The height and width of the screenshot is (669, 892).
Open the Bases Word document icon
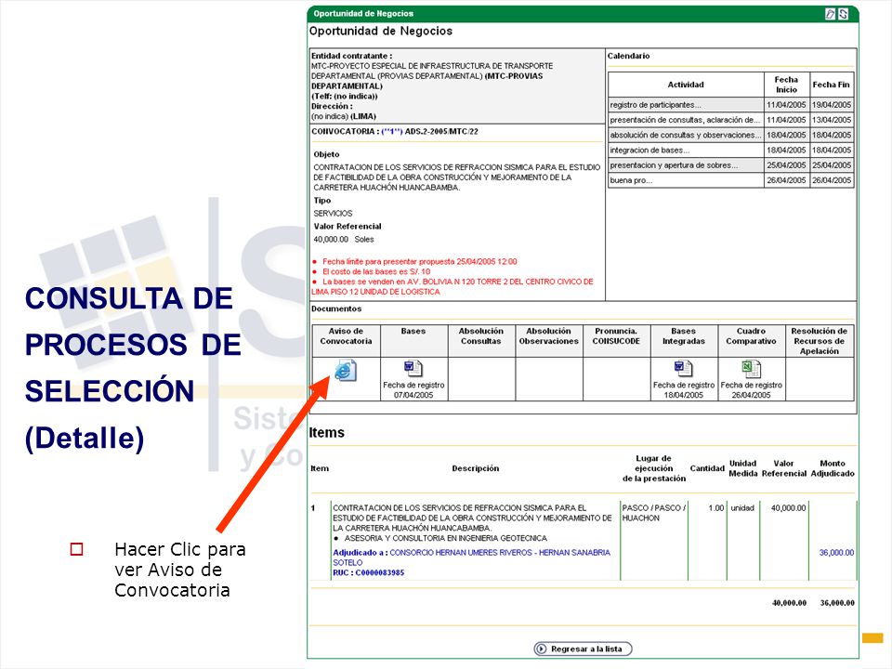coord(413,369)
